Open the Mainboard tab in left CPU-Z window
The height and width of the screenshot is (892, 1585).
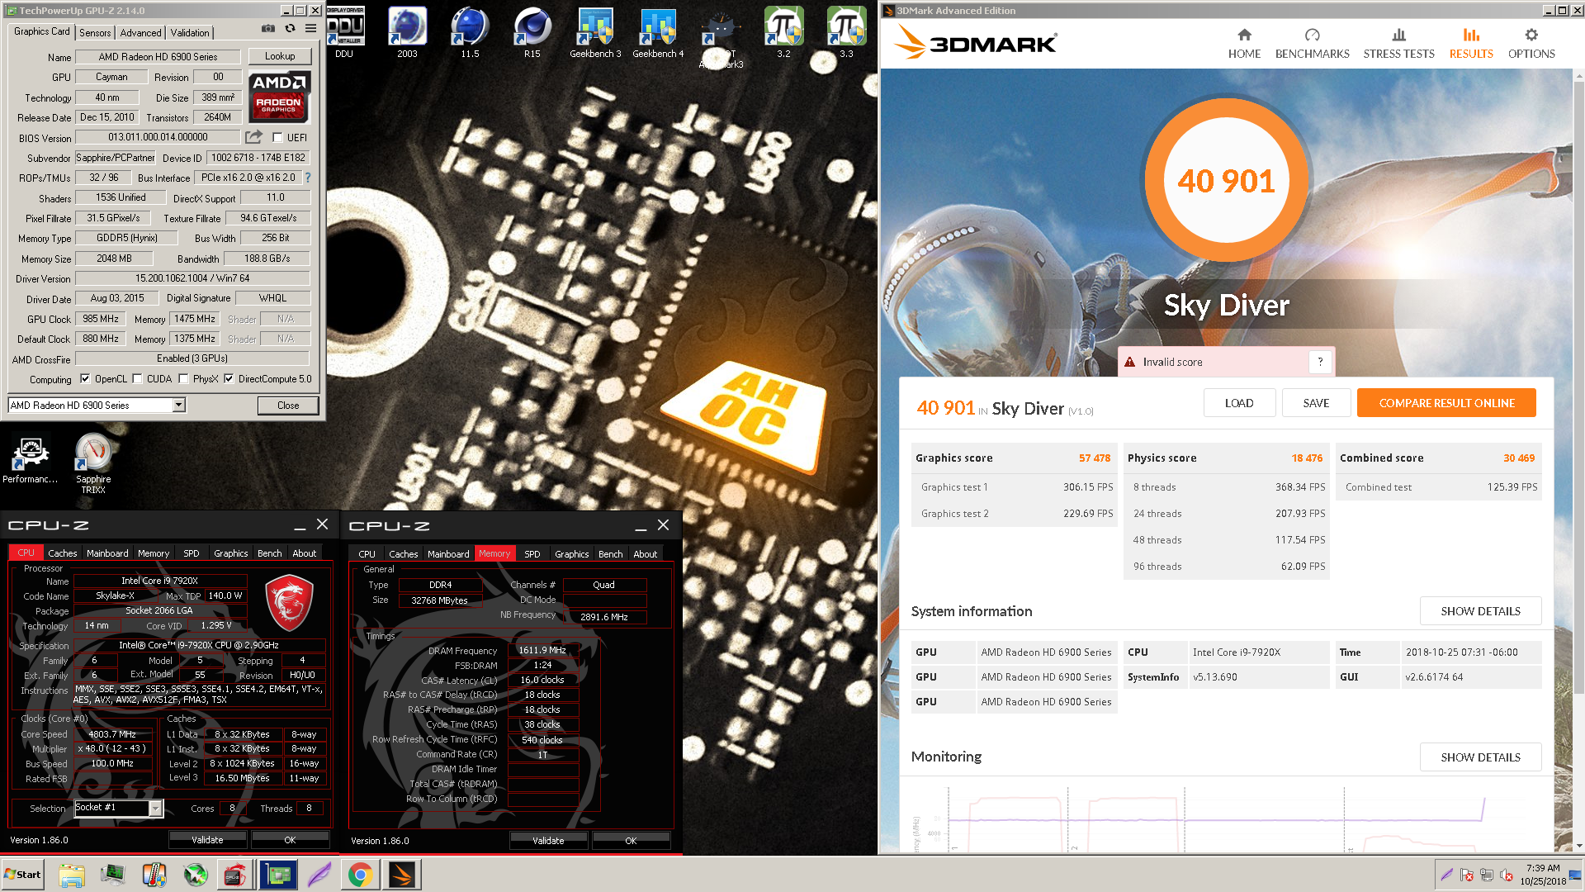(107, 553)
